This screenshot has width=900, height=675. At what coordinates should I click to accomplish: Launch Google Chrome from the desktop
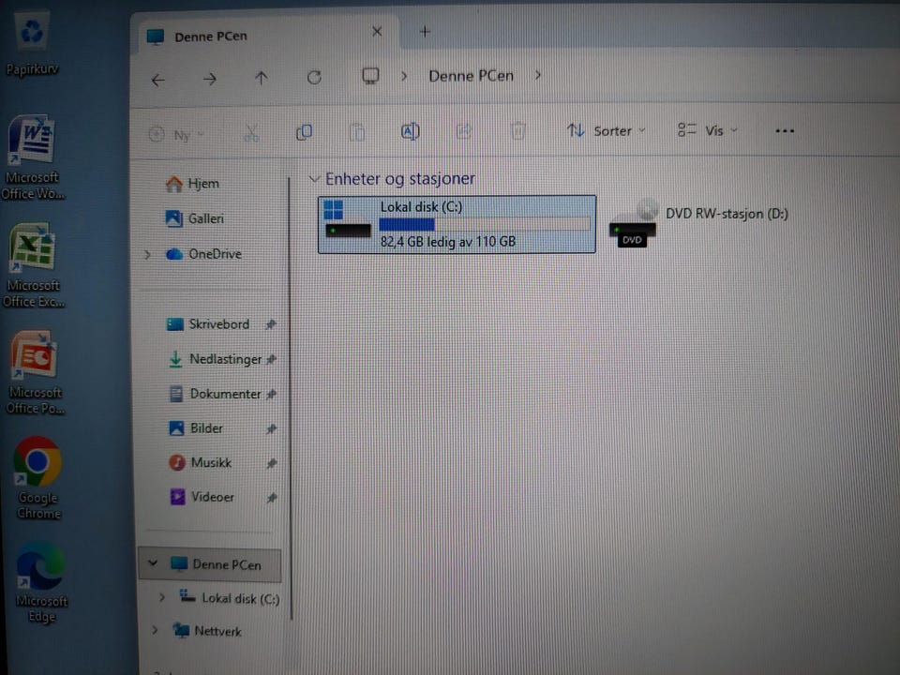pos(37,477)
